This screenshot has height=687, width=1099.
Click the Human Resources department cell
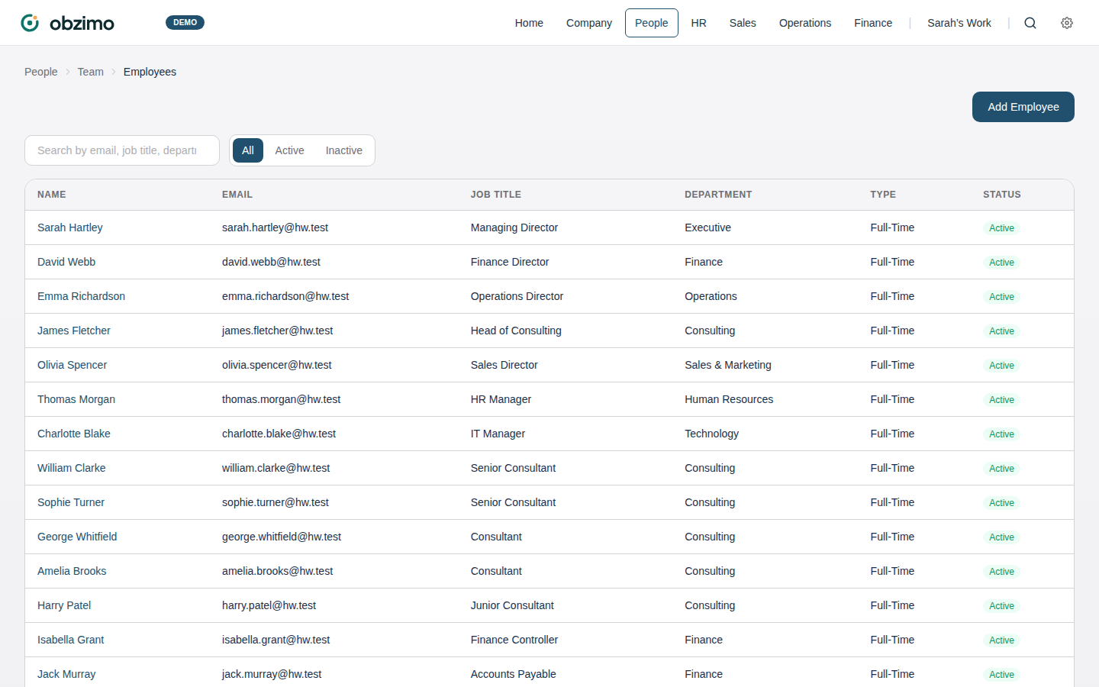729,399
